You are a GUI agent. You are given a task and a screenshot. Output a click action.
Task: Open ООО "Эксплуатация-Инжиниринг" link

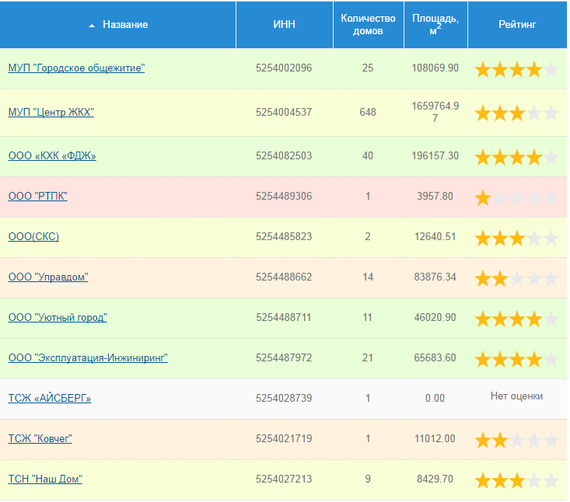(x=88, y=358)
